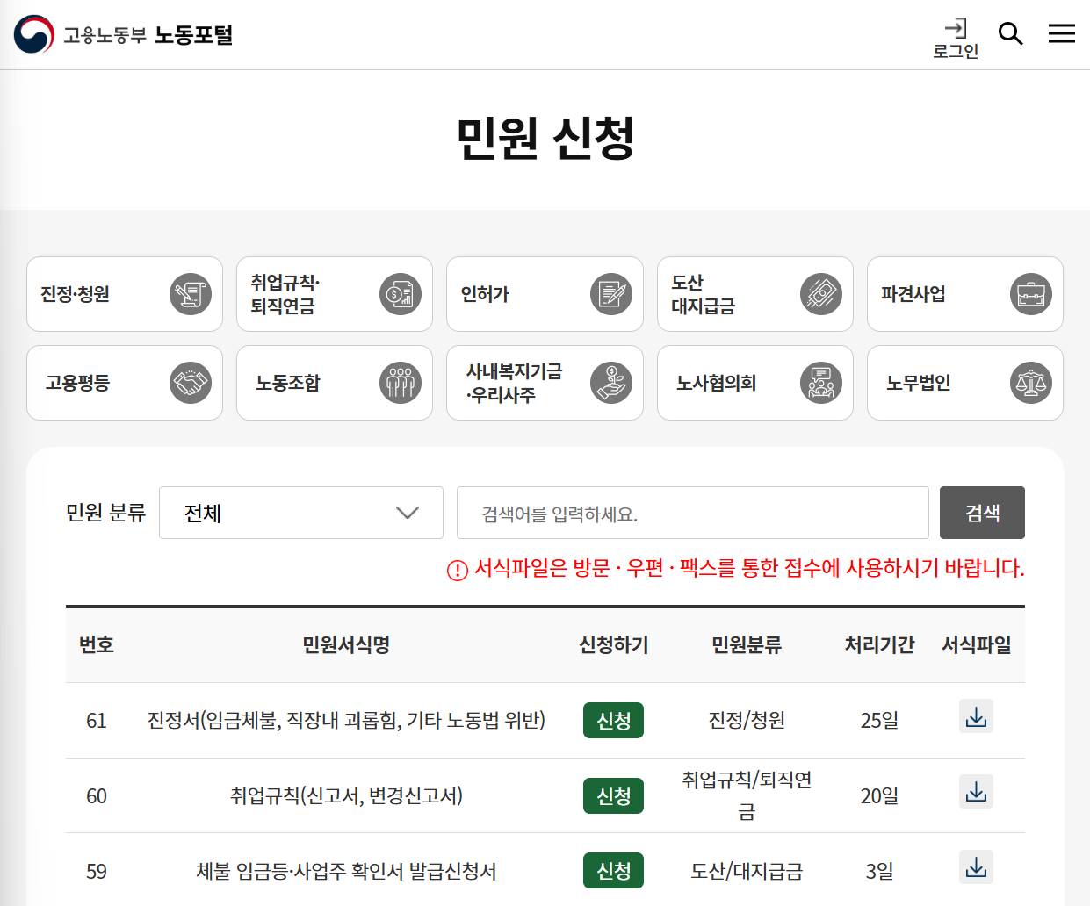Image resolution: width=1090 pixels, height=906 pixels.
Task: Open the 취업규칙·퇴직연금 category icon
Action: 401,294
